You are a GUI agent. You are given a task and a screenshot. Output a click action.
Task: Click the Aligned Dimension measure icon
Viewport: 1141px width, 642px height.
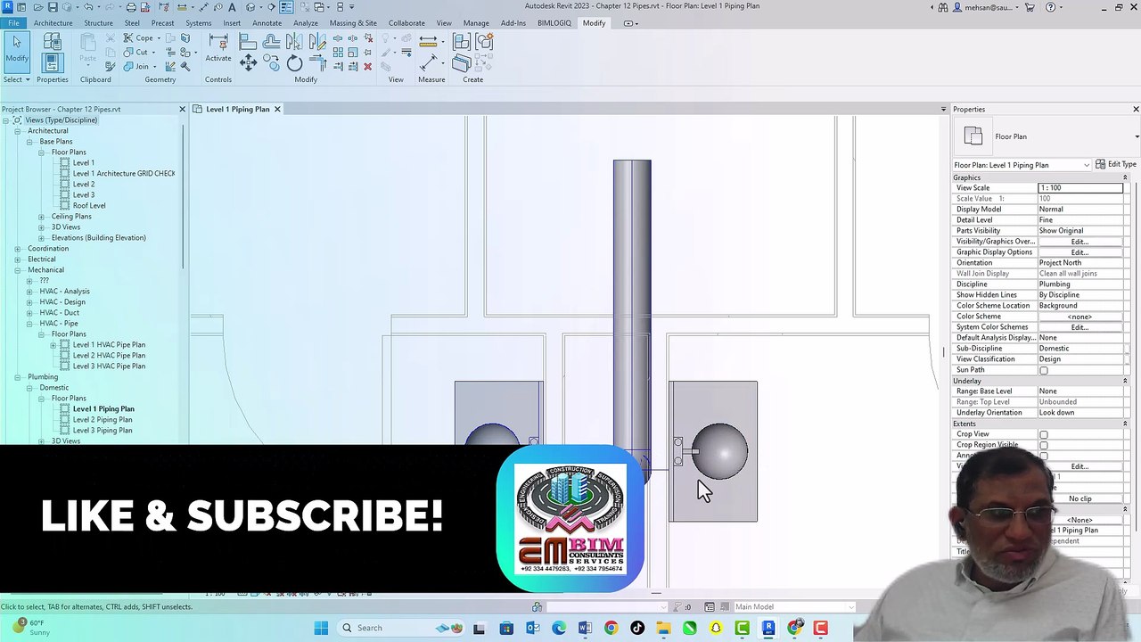pyautogui.click(x=428, y=41)
